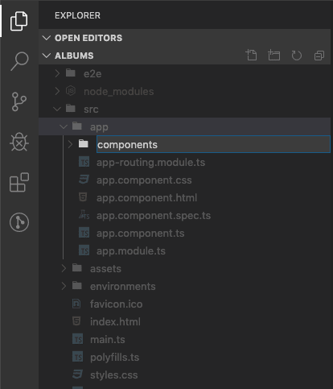Open the Explorer view in activity bar
Screen dimensions: 333x389
(x=18, y=21)
